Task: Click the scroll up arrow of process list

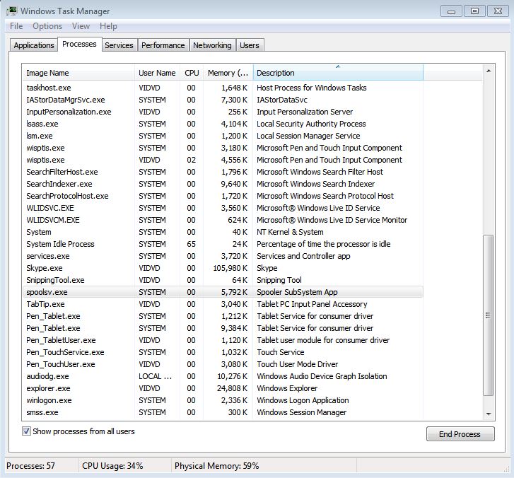Action: pos(488,70)
